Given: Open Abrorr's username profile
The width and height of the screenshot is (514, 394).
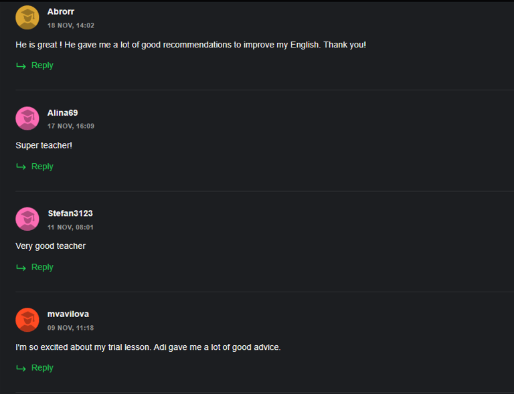Looking at the screenshot, I should point(61,11).
